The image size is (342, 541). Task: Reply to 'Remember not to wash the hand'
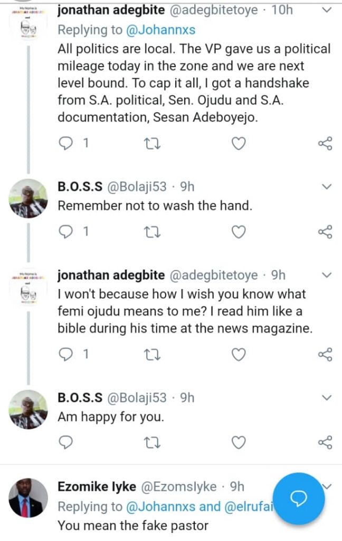tap(66, 231)
